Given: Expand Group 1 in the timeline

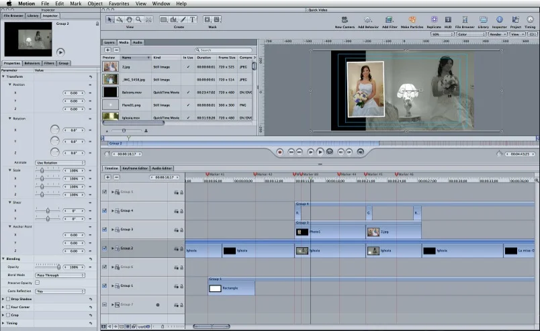Looking at the screenshot, I should click(x=113, y=285).
